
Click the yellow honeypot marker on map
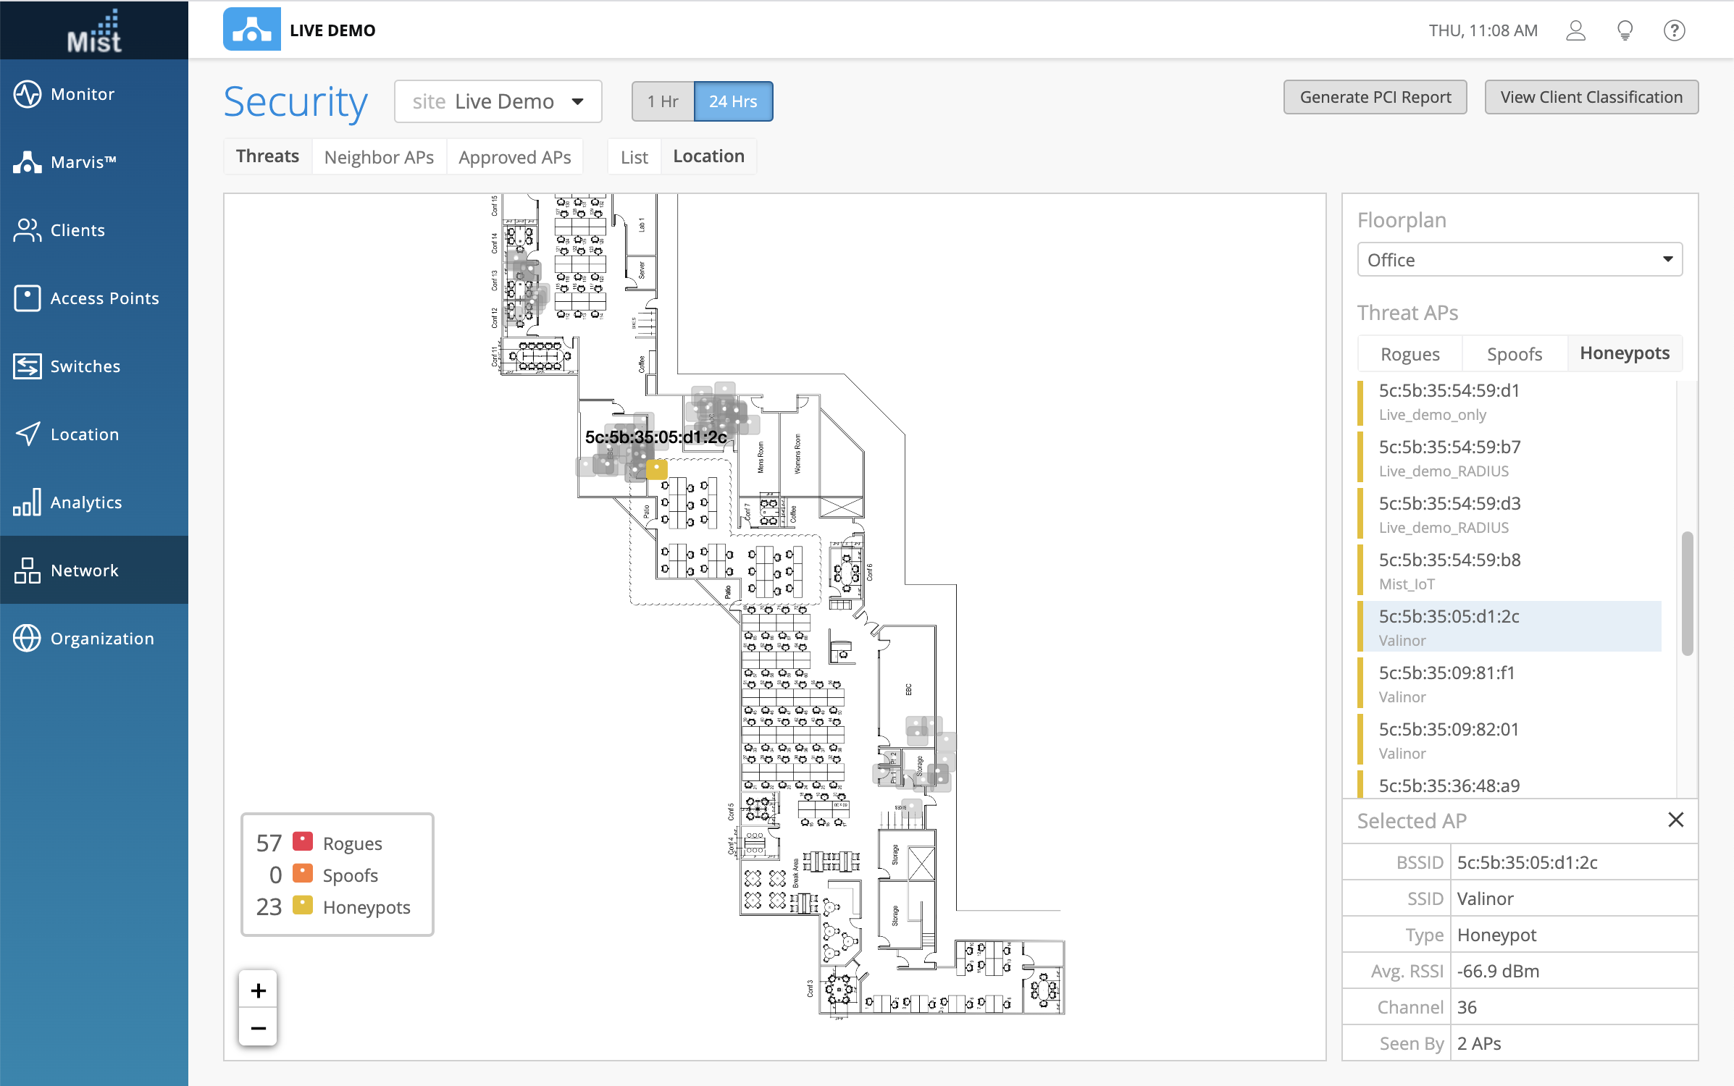[656, 469]
